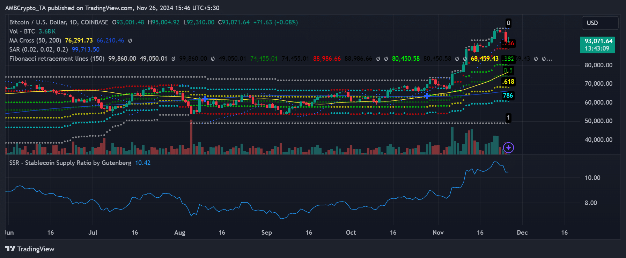Click the Fibonacci .236 level label

tap(508, 43)
